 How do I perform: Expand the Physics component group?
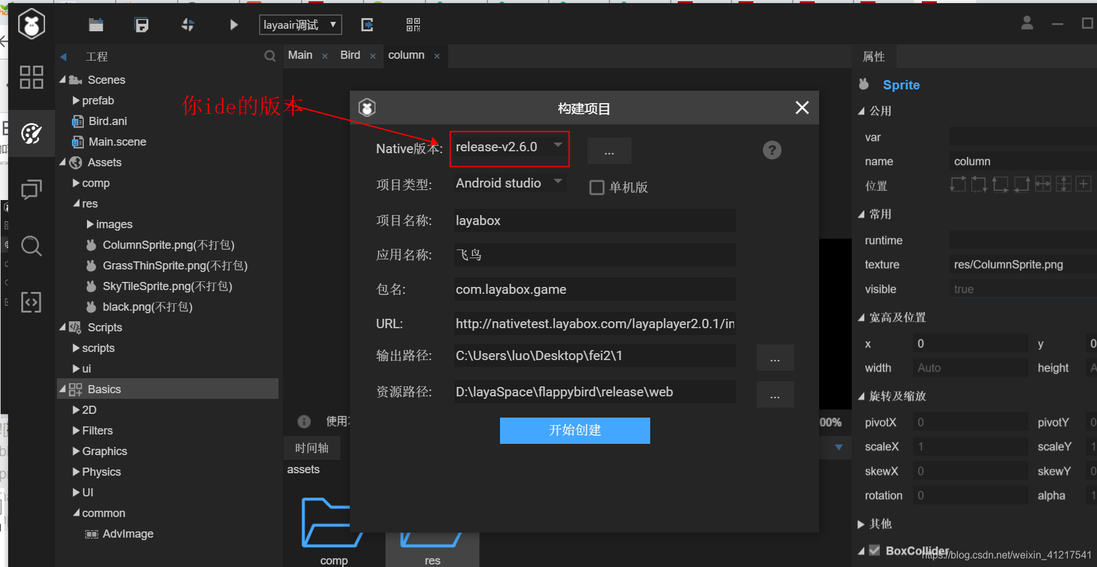(76, 472)
